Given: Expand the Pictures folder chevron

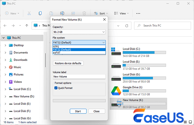Looking at the screenshot, I should coord(5,75).
